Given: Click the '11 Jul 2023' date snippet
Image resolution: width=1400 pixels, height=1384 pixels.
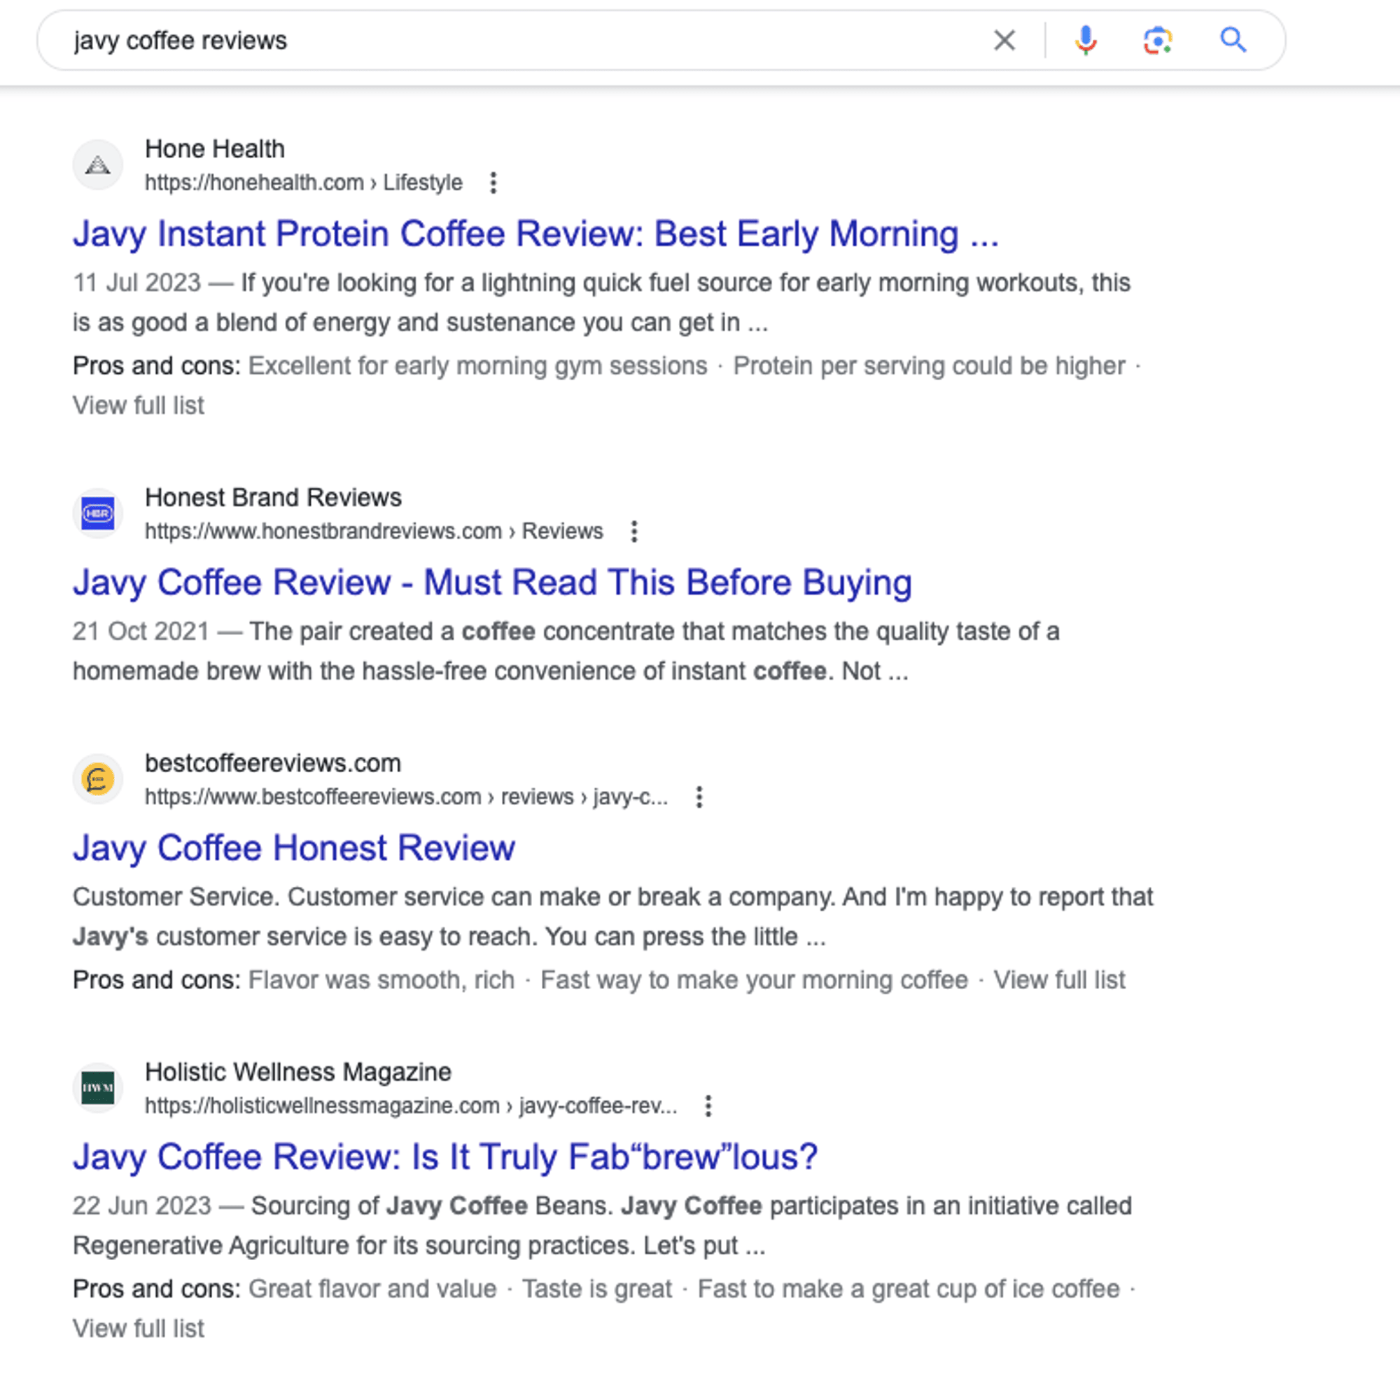Looking at the screenshot, I should point(136,283).
